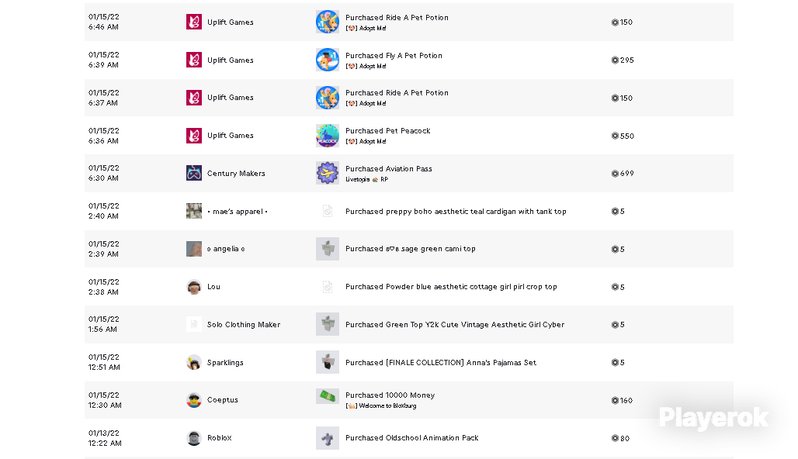Click the Uplift Games icon beside Pet Peacock
798x459 pixels.
coord(194,136)
